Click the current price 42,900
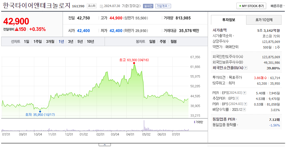Image resolution: width=286 pixels, height=147 pixels. click(x=16, y=21)
